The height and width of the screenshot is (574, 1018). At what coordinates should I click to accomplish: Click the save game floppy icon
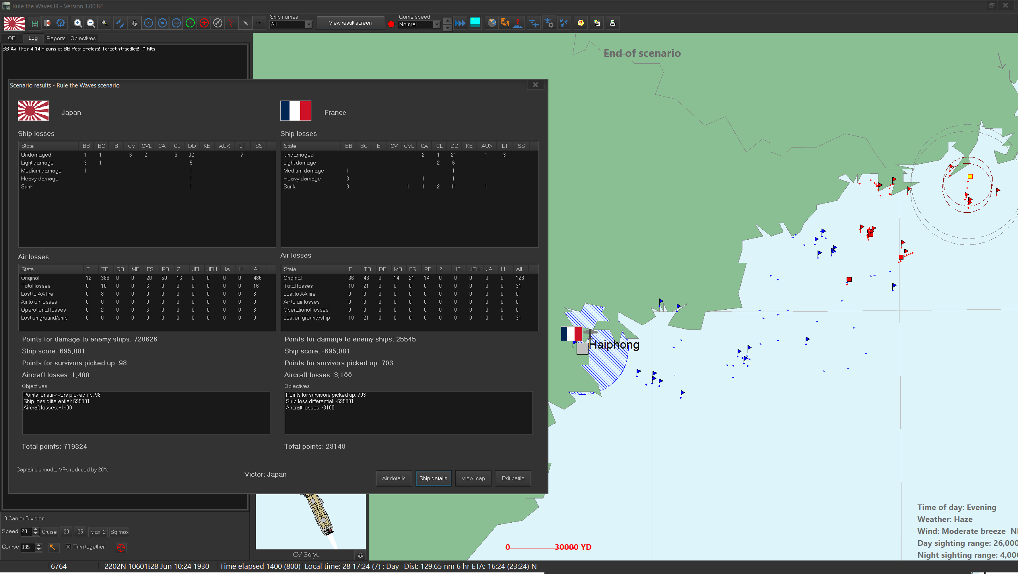pos(35,23)
